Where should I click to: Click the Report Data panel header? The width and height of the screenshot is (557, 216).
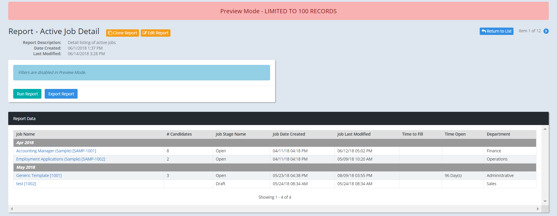278,119
